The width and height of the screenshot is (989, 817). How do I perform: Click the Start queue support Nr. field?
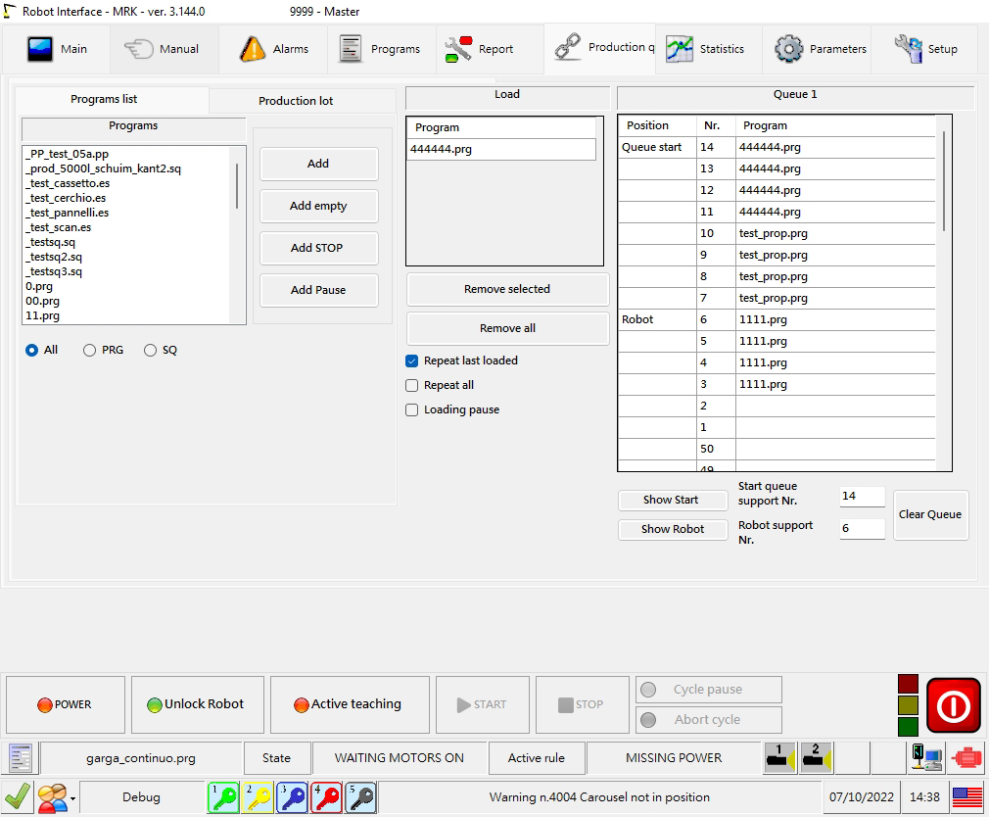point(862,496)
